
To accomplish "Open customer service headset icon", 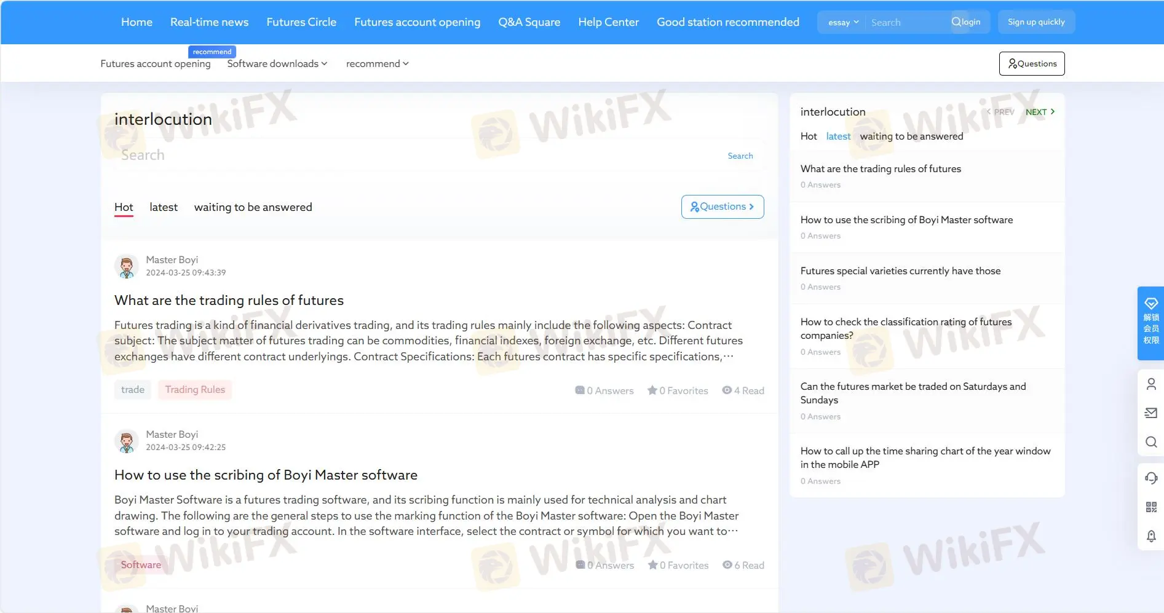I will click(x=1151, y=478).
